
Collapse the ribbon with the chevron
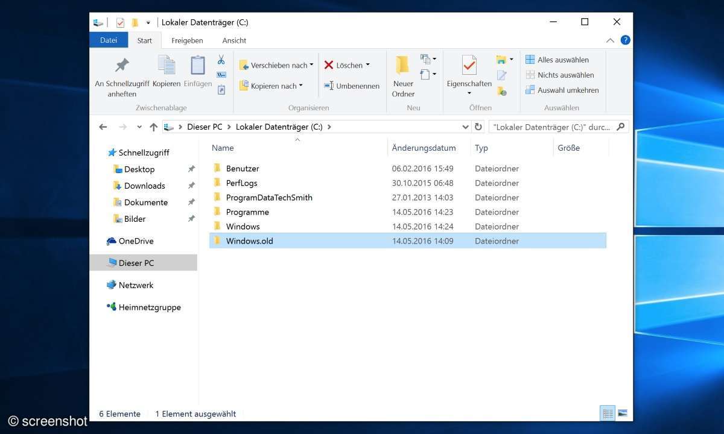point(610,40)
